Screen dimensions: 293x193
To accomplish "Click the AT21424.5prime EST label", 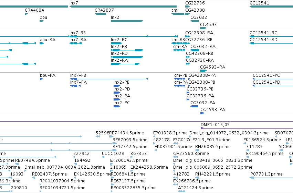I will pos(195,188).
